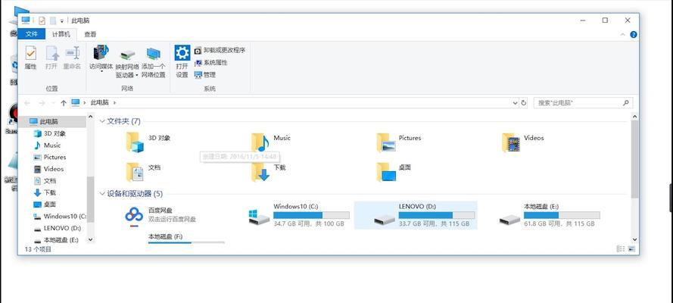Click the main pane scroll-down arrow
The width and height of the screenshot is (673, 303).
pos(634,239)
